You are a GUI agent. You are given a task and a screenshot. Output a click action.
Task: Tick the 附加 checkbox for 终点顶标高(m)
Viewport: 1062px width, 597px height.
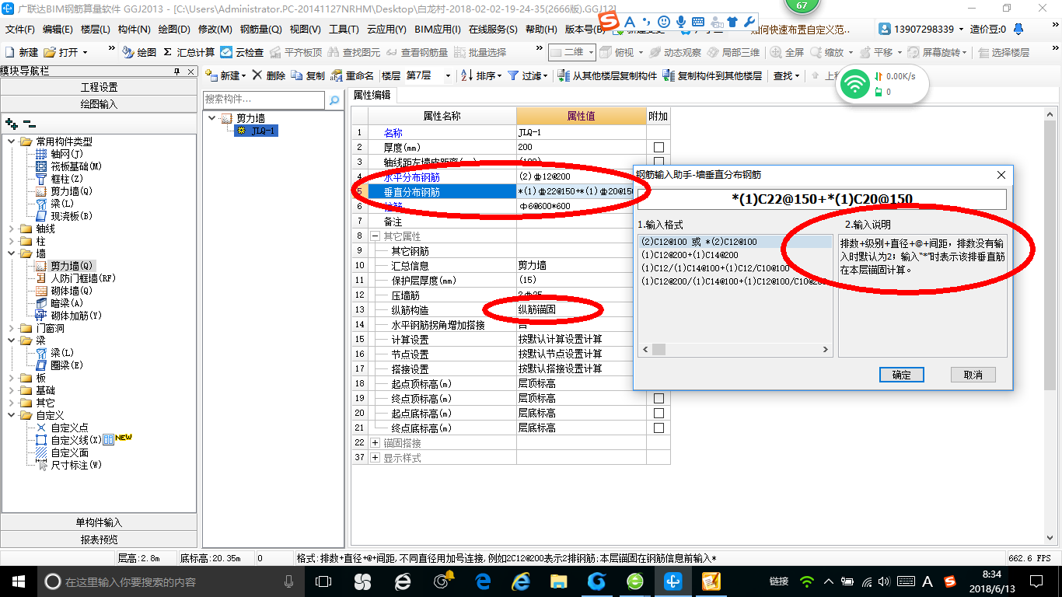tap(659, 398)
